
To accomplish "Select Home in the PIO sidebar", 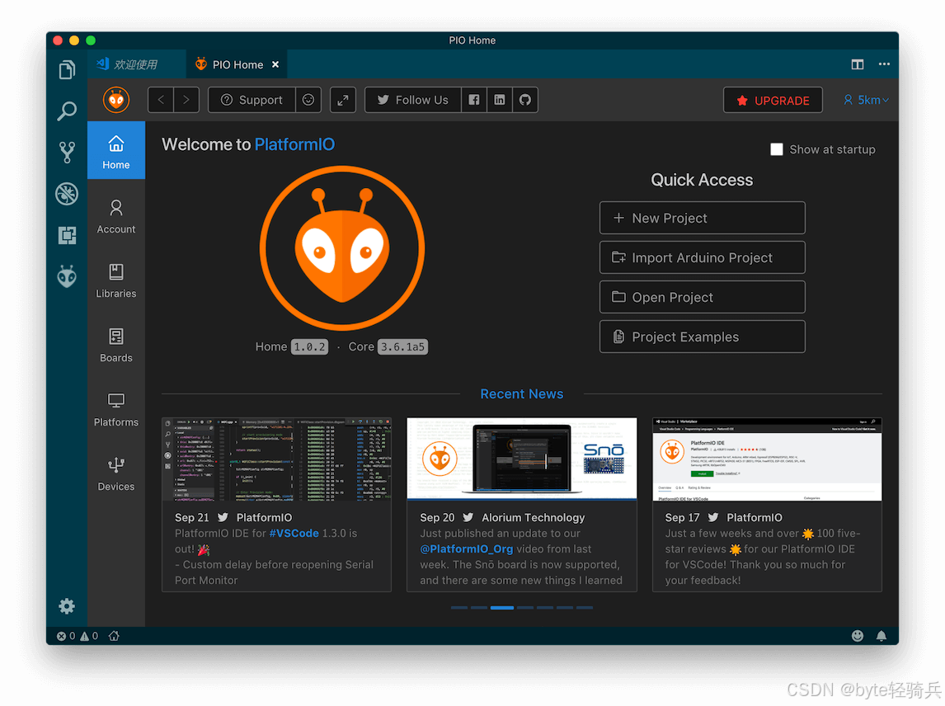I will 116,150.
